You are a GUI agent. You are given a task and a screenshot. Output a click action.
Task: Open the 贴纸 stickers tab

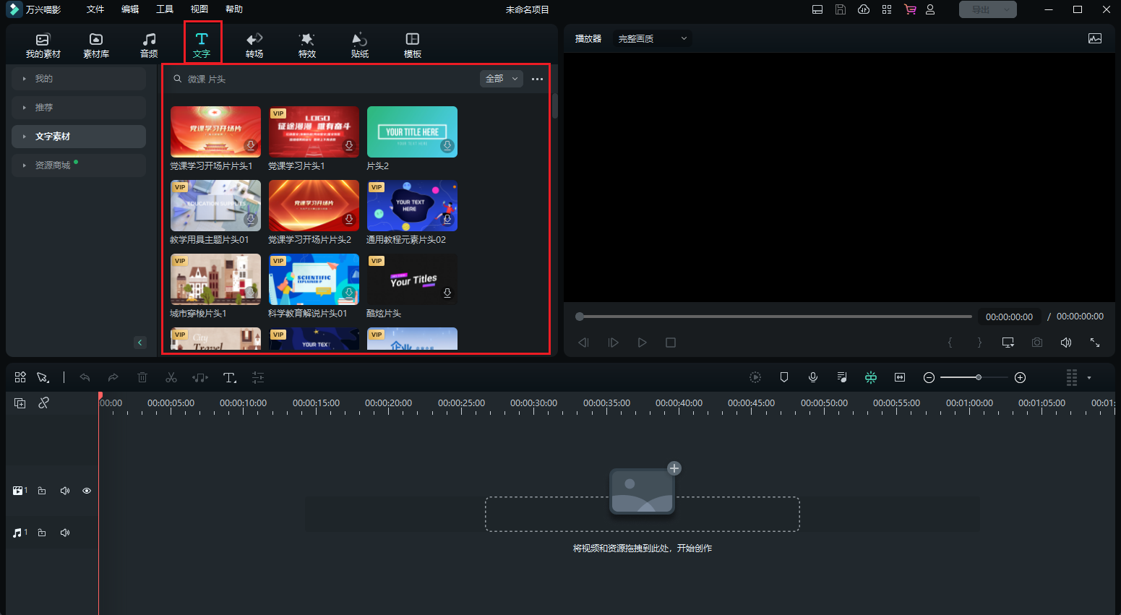[360, 45]
